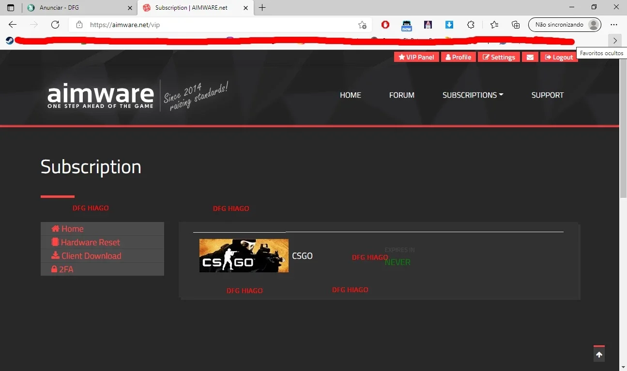Open the SUPPORT navigation item
627x371 pixels.
tap(548, 95)
